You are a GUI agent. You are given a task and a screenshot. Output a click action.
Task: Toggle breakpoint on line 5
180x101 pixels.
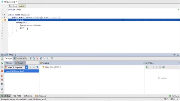pyautogui.click(x=5, y=20)
